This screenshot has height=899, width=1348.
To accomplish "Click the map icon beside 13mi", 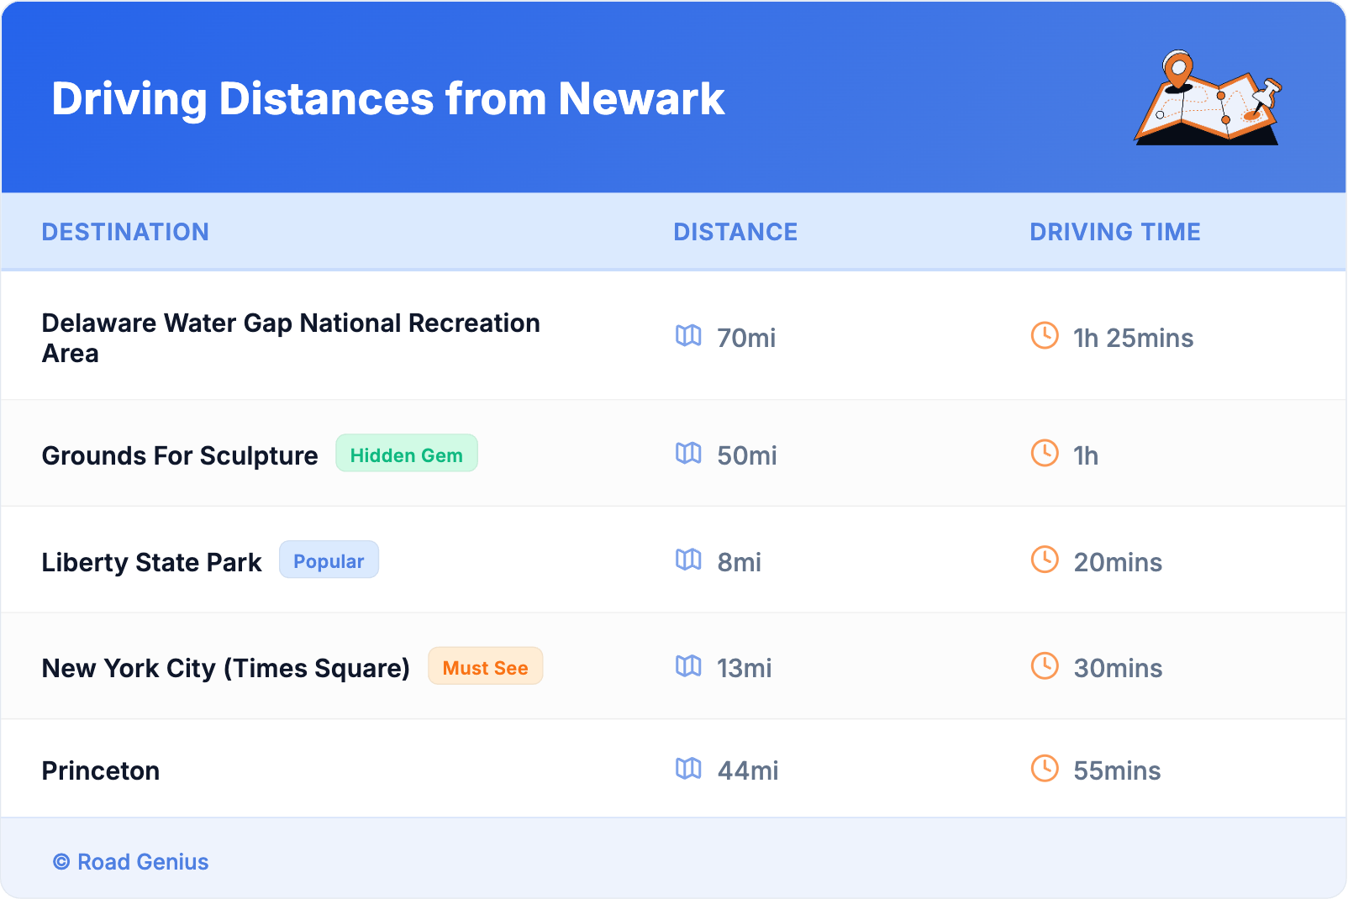I will tap(688, 666).
